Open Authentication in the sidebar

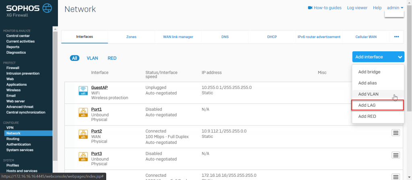(19, 144)
